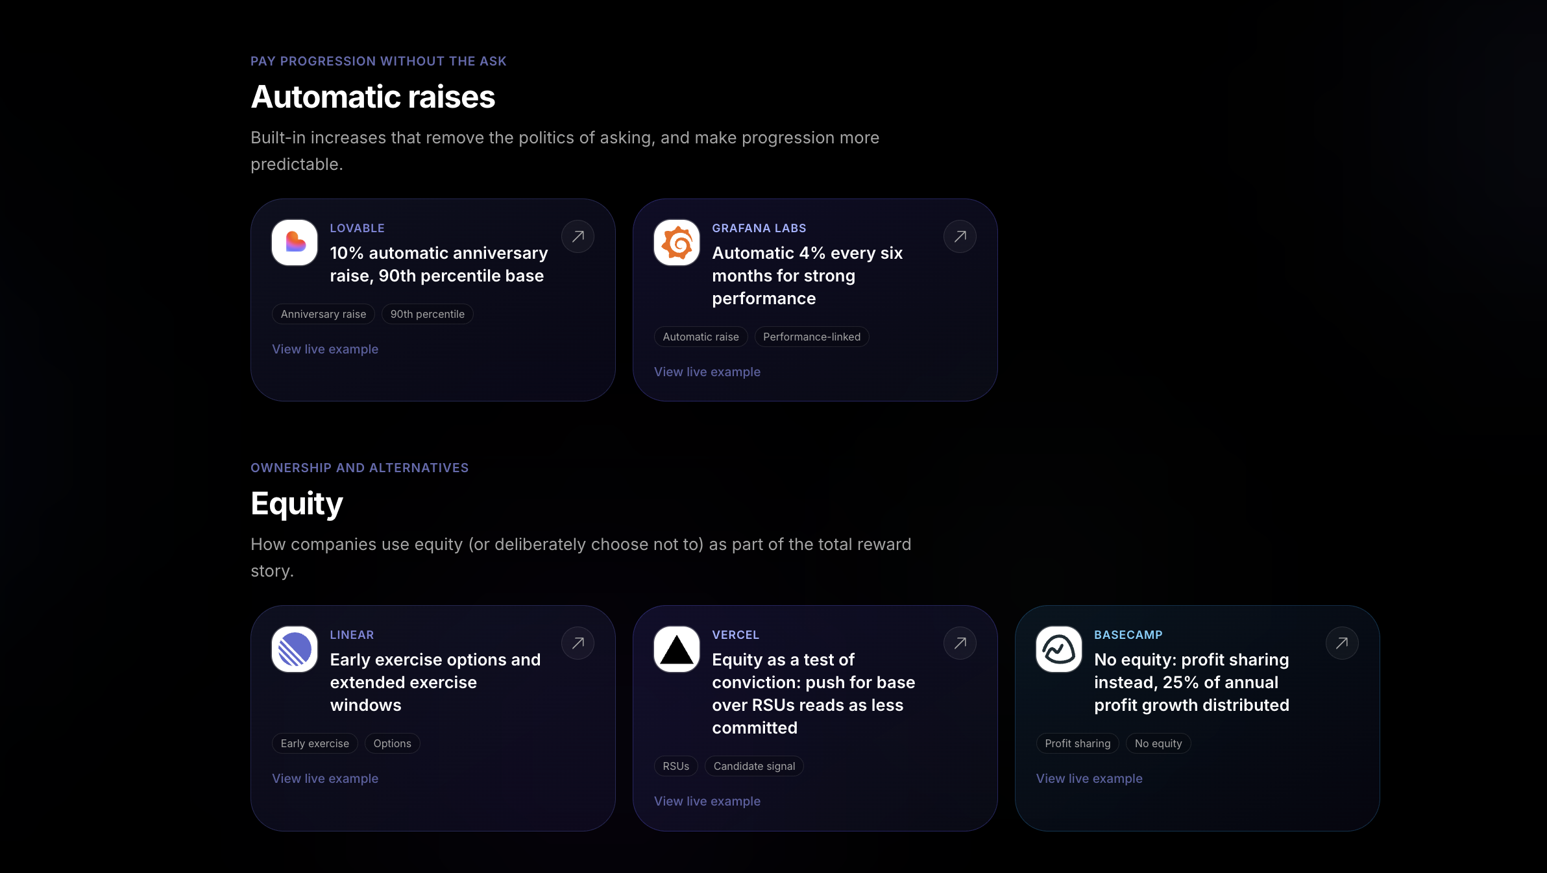This screenshot has height=873, width=1547.
Task: Click the 'Built-in increases' description text
Action: pyautogui.click(x=565, y=151)
